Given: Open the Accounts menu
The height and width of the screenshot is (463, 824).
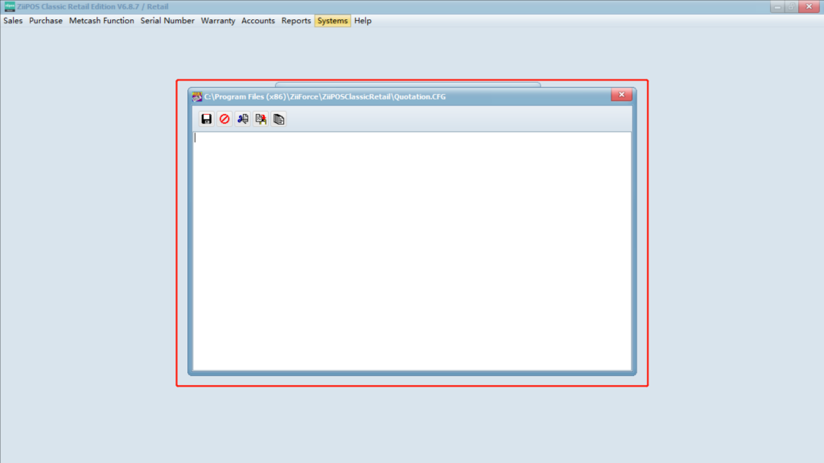Looking at the screenshot, I should (x=258, y=21).
